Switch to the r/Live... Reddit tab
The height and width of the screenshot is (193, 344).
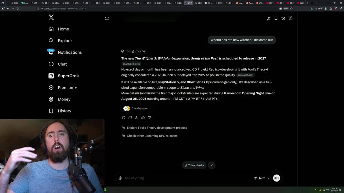click(x=240, y=3)
